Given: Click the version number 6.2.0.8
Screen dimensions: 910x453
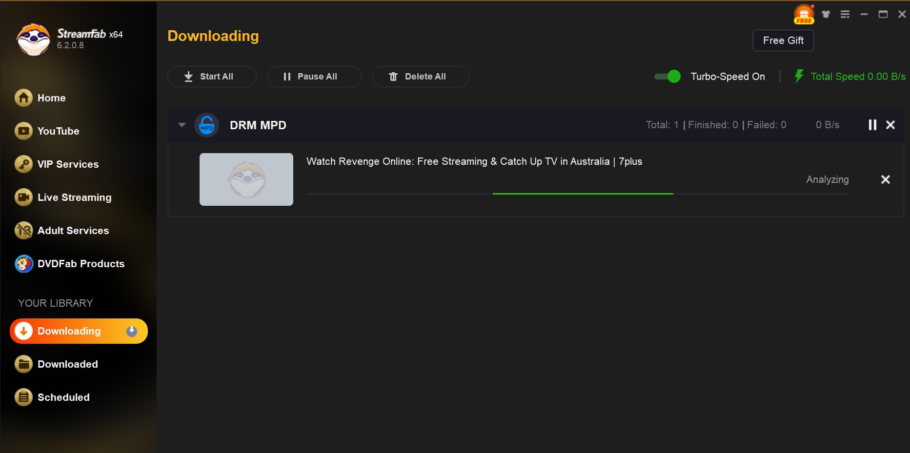Looking at the screenshot, I should click(x=70, y=45).
